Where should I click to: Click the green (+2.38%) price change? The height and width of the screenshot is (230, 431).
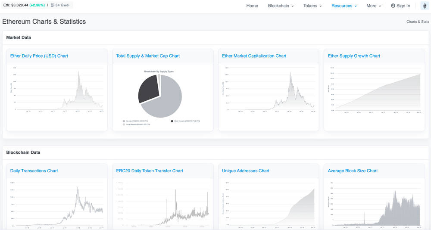tap(37, 5)
